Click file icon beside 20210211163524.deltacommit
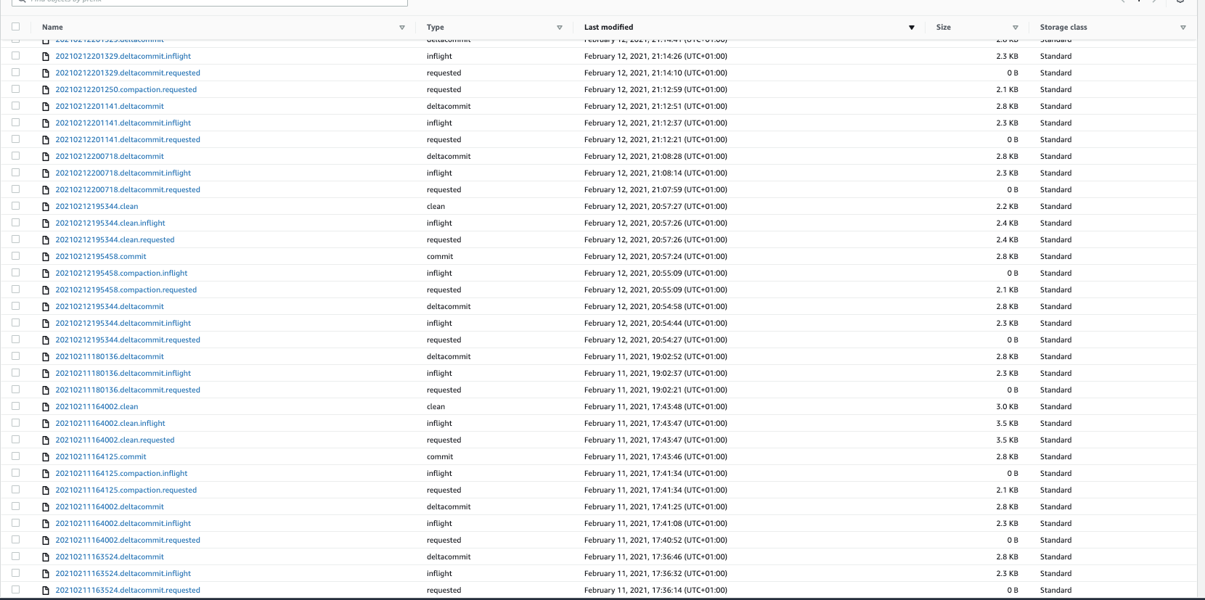The width and height of the screenshot is (1205, 600). coord(46,557)
